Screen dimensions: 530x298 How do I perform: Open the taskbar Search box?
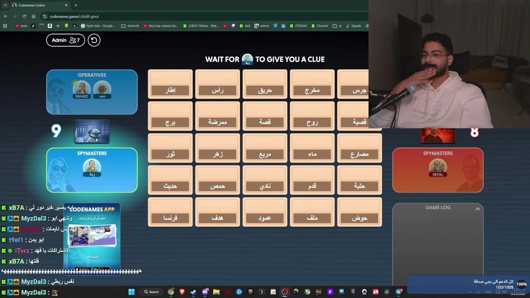click(x=151, y=292)
